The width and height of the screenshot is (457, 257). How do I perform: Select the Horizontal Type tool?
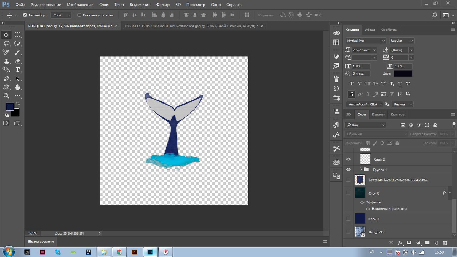17,70
